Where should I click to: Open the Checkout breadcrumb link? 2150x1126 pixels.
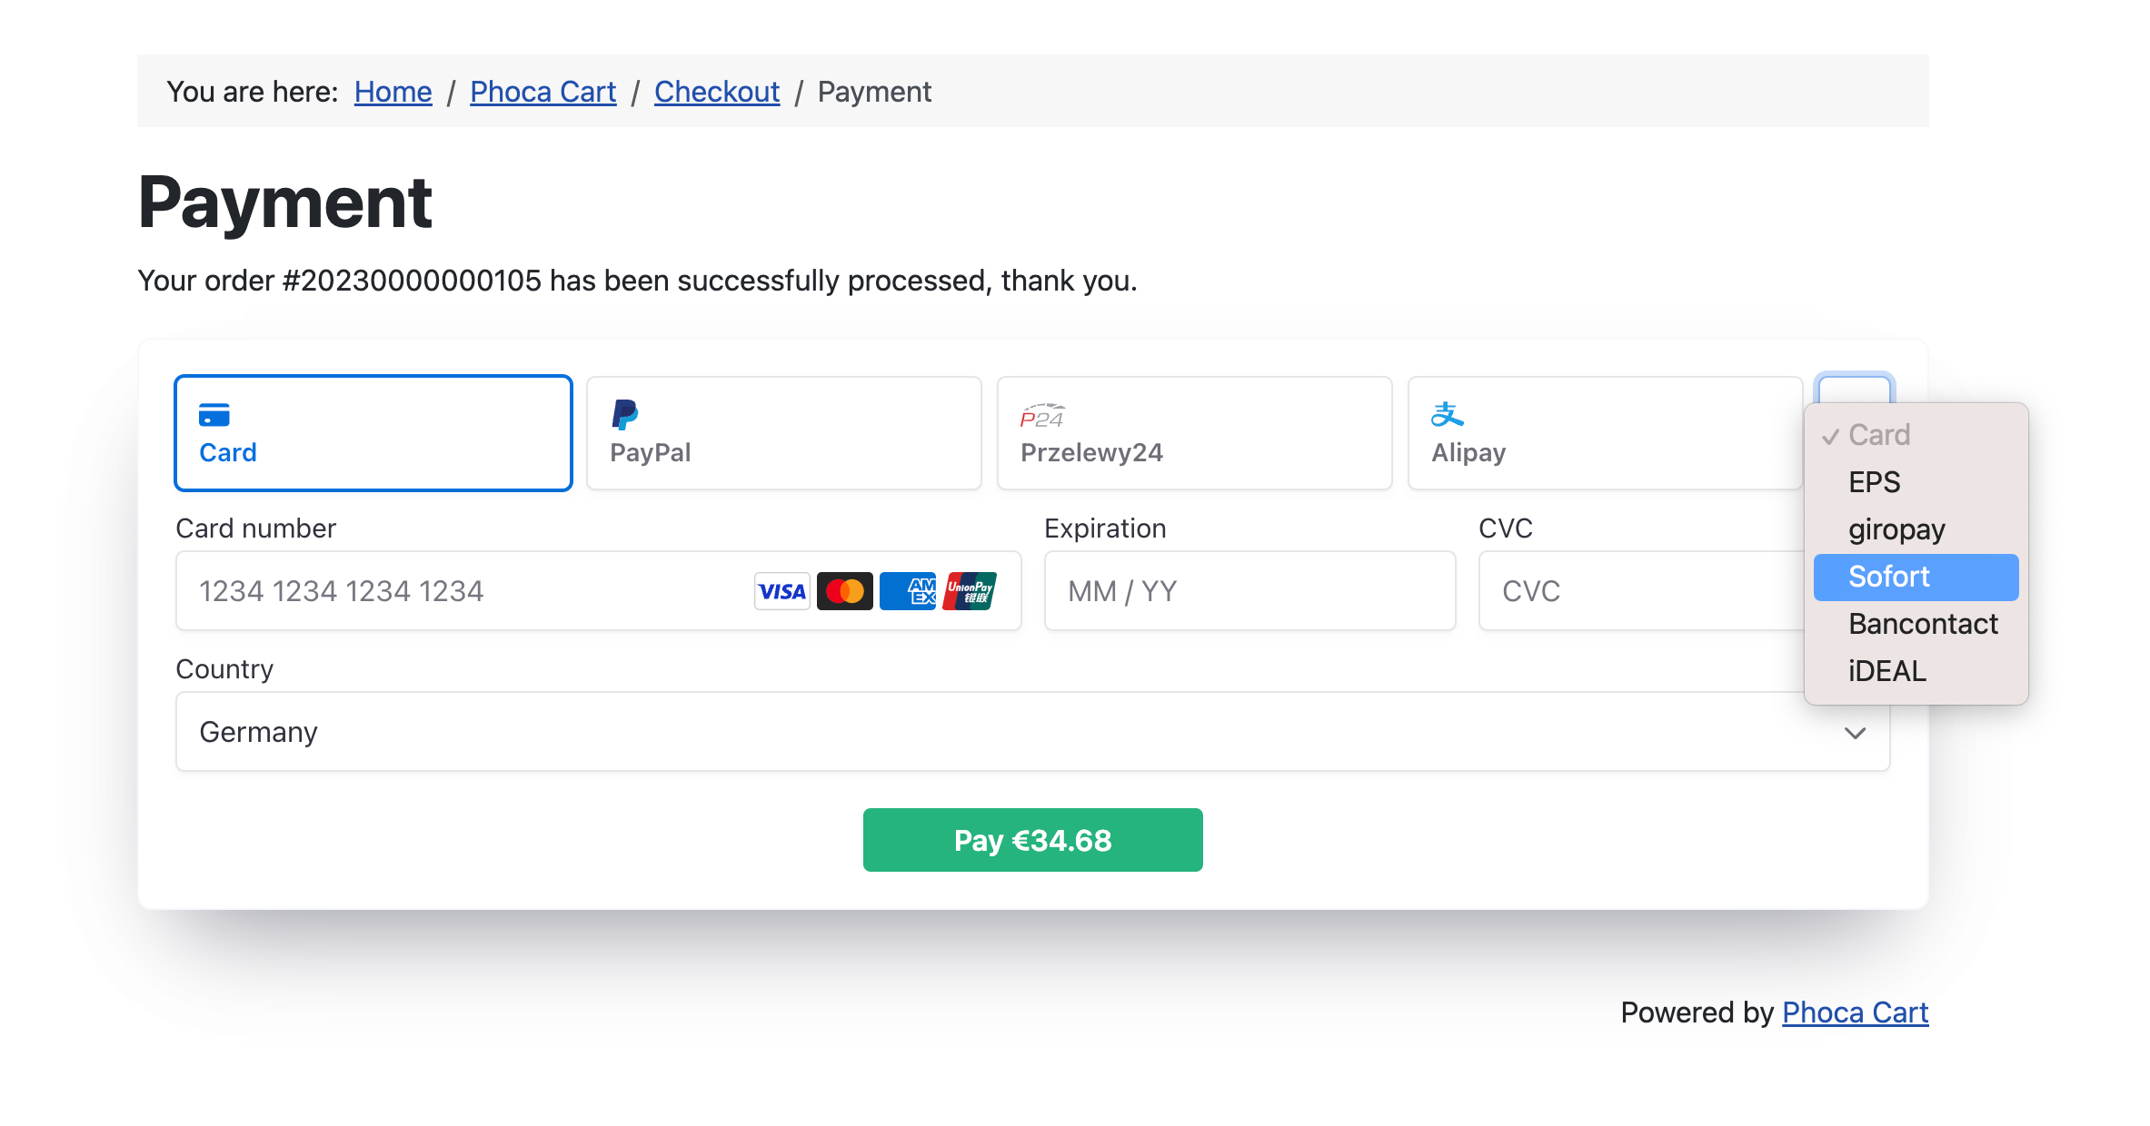coord(717,91)
